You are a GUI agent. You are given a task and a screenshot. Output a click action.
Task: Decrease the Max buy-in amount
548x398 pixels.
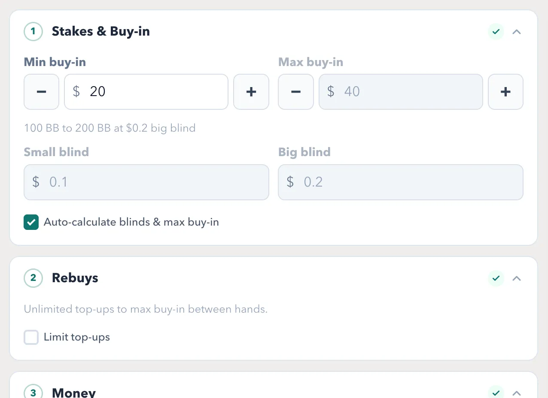296,92
